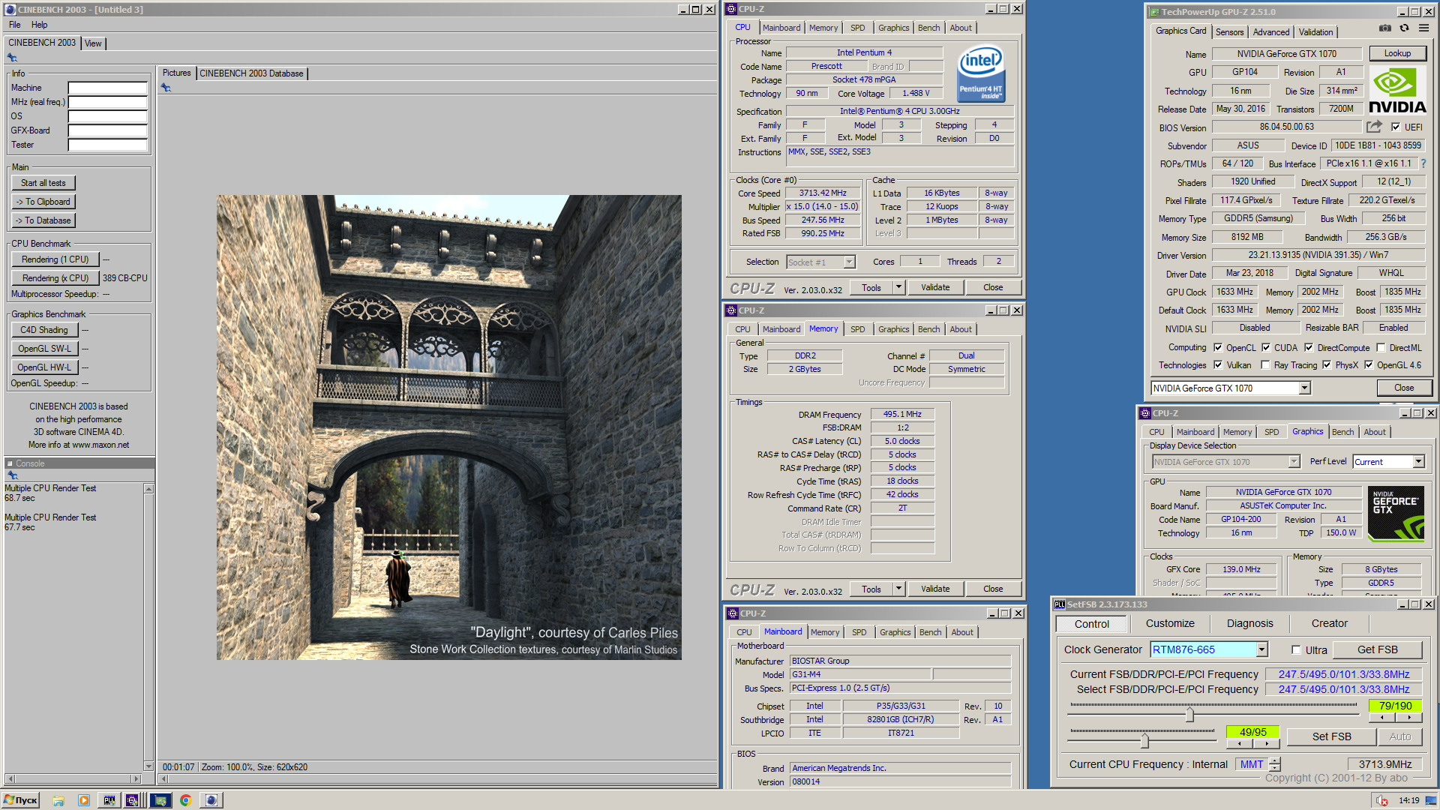Toggle the Ray Tracing checkbox
The height and width of the screenshot is (810, 1440).
click(x=1266, y=364)
